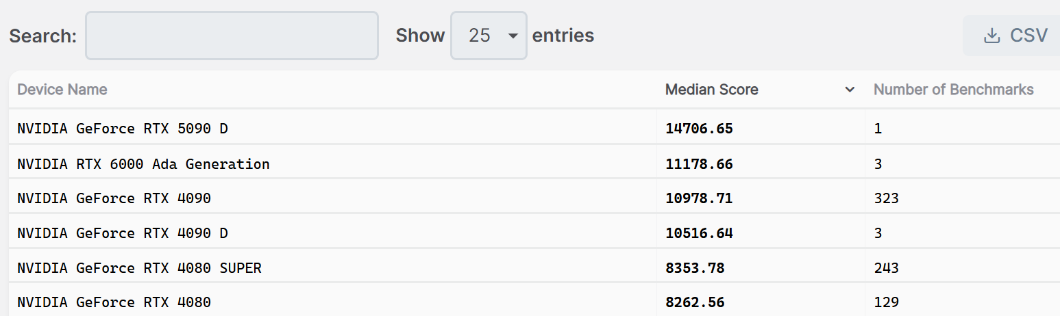Click the Median Score sort arrow

(850, 90)
